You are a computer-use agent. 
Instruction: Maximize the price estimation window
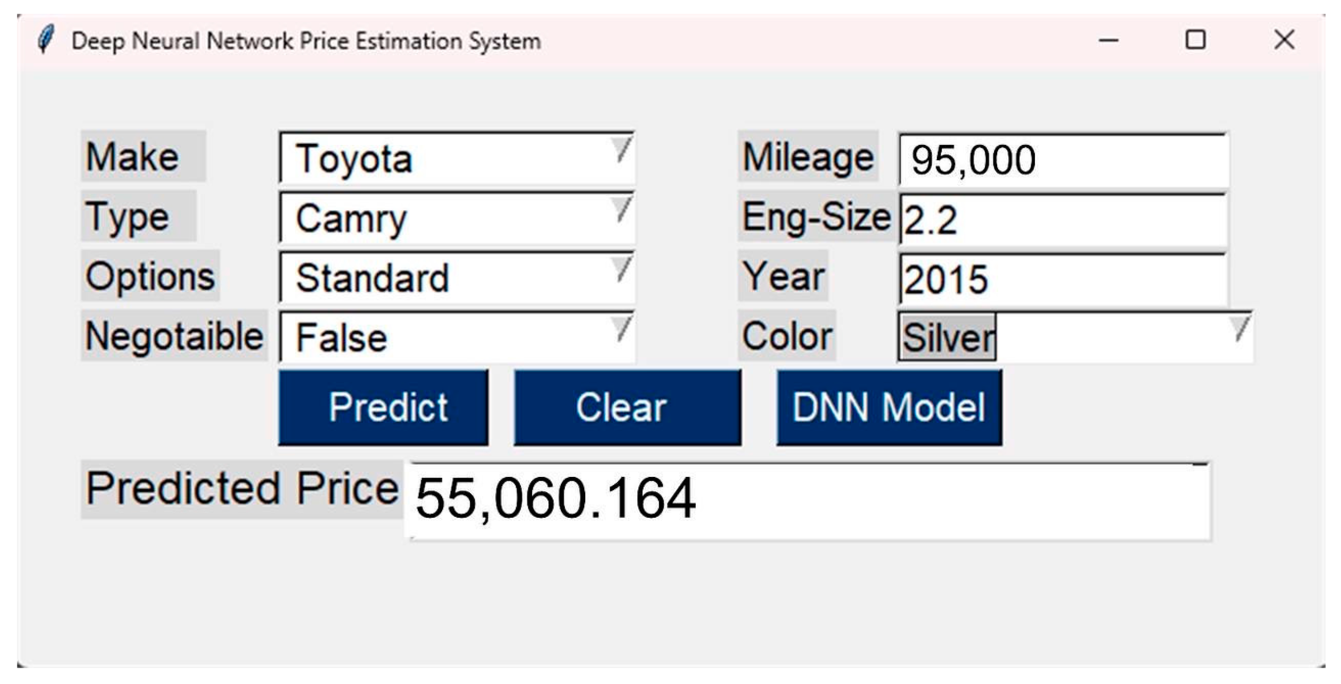(1195, 40)
